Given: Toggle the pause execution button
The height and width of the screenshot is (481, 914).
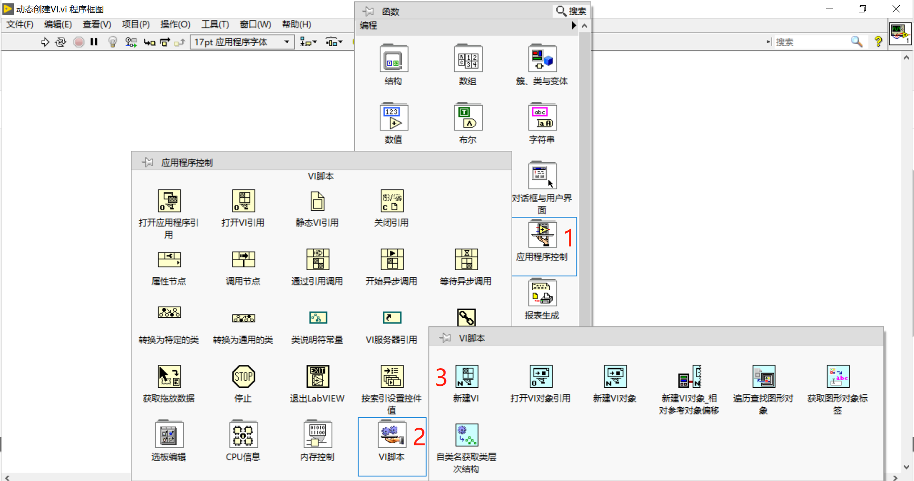Looking at the screenshot, I should tap(94, 42).
